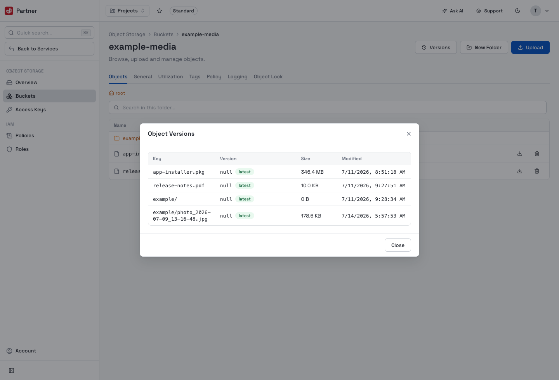Switch to the Object Lock tab
The height and width of the screenshot is (380, 559).
pos(268,77)
